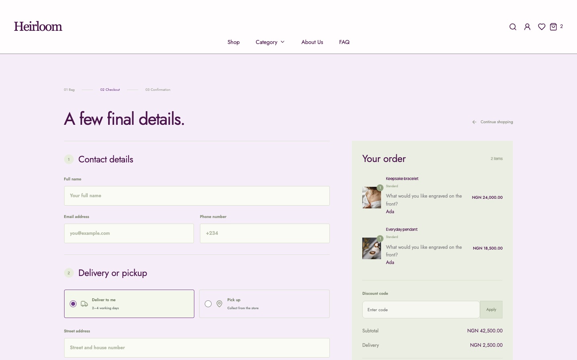
Task: Click the Everyday pendant product name
Action: [x=401, y=230]
